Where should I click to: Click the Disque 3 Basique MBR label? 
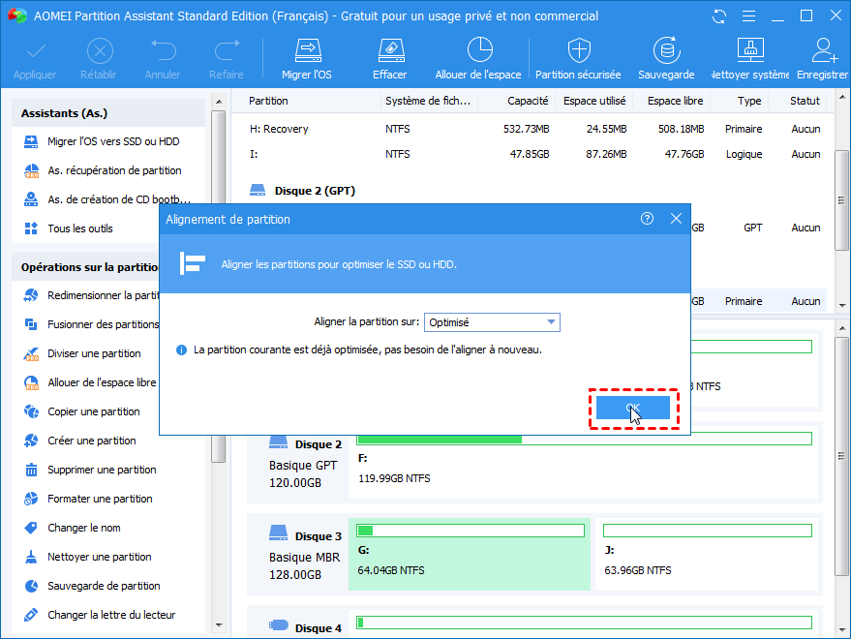click(x=305, y=555)
